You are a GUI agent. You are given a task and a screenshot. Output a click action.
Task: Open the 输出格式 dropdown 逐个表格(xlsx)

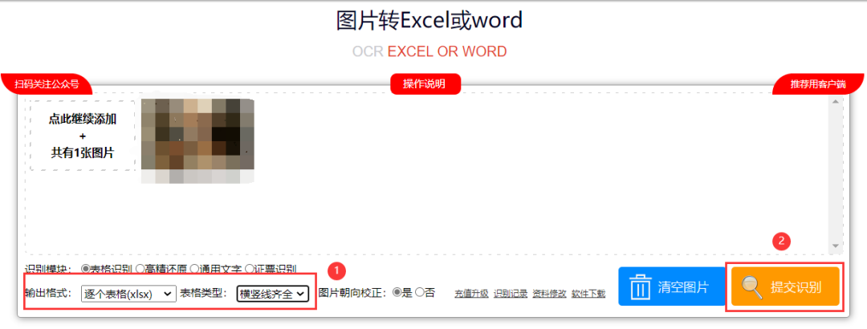coord(128,294)
